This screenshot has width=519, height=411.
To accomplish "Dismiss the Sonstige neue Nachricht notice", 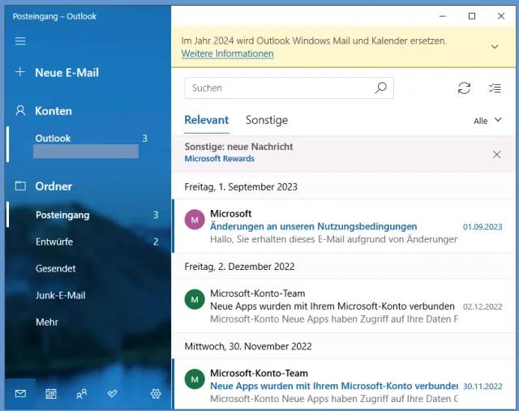I will 497,154.
